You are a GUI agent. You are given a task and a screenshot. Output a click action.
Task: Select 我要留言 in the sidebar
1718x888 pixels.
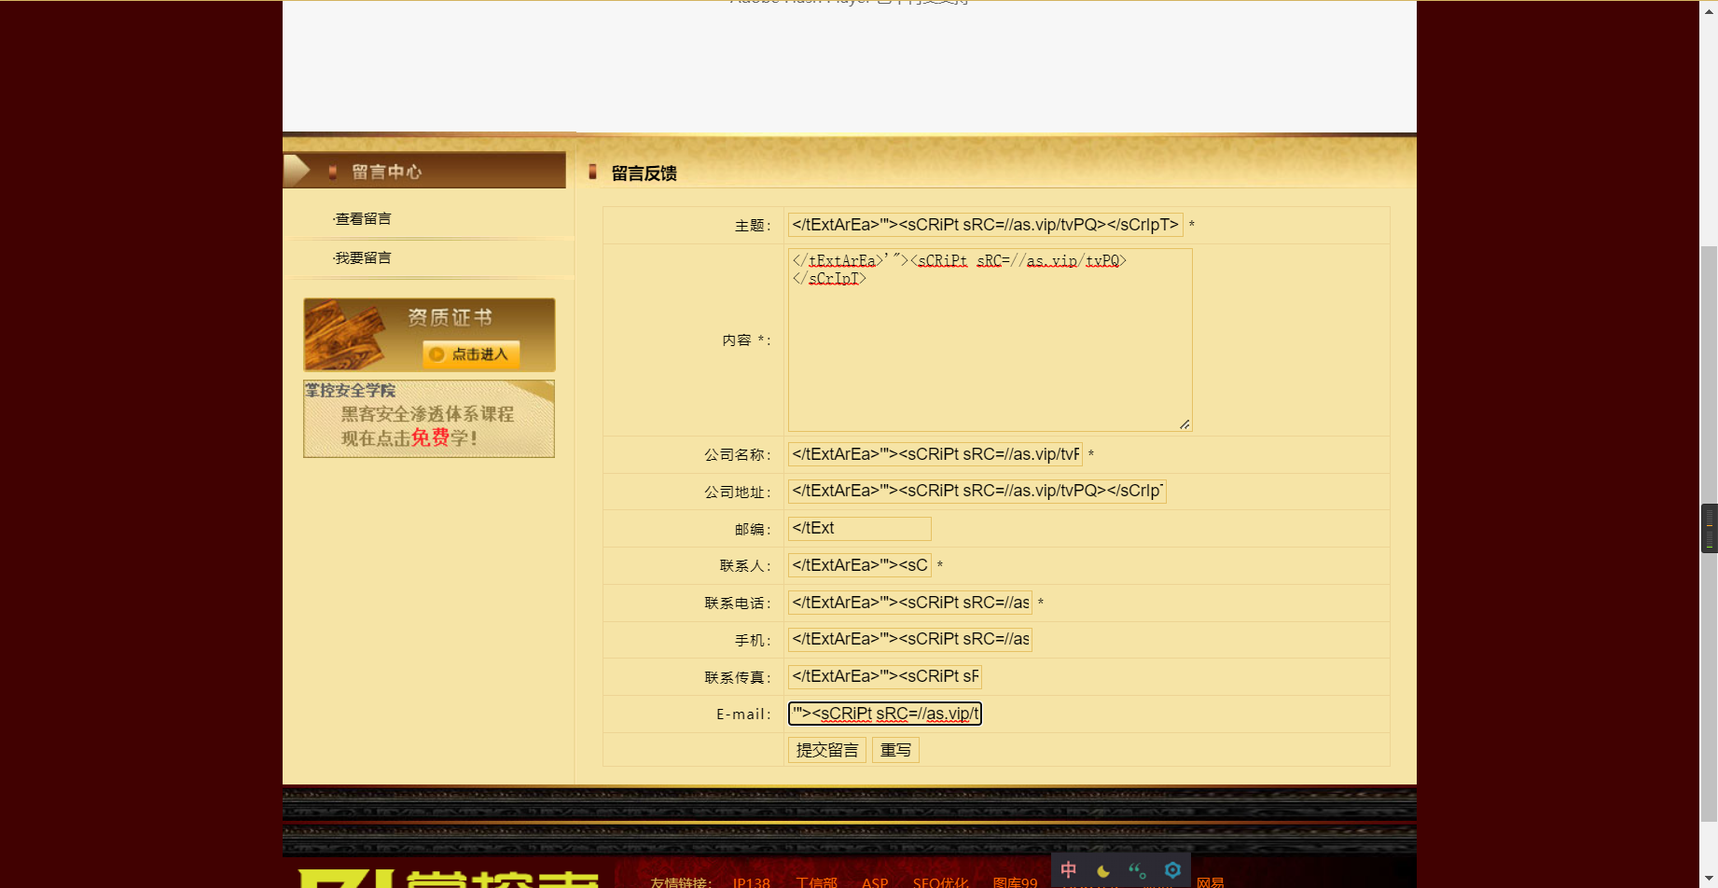click(x=363, y=257)
